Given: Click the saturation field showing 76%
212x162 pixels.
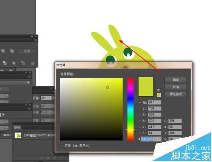Looking at the screenshot, I should point(154,108).
